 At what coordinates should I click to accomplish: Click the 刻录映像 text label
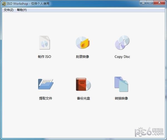[x=83, y=57]
